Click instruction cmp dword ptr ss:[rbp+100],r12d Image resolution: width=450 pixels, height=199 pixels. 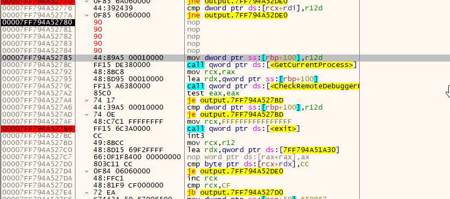point(255,107)
